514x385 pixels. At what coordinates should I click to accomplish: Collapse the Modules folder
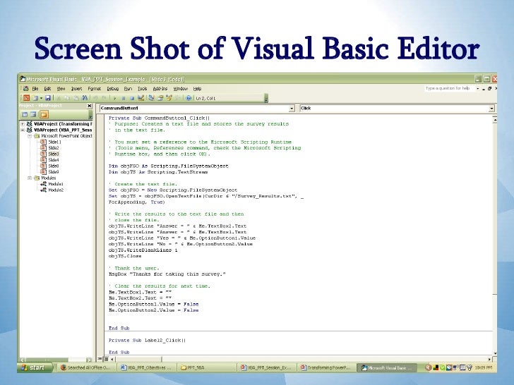[x=30, y=178]
